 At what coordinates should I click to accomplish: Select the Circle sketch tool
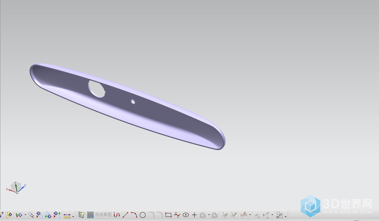[x=143, y=215]
